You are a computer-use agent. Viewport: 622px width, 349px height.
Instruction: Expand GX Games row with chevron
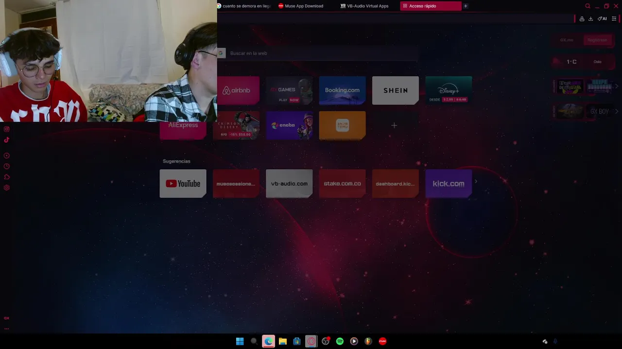click(617, 86)
